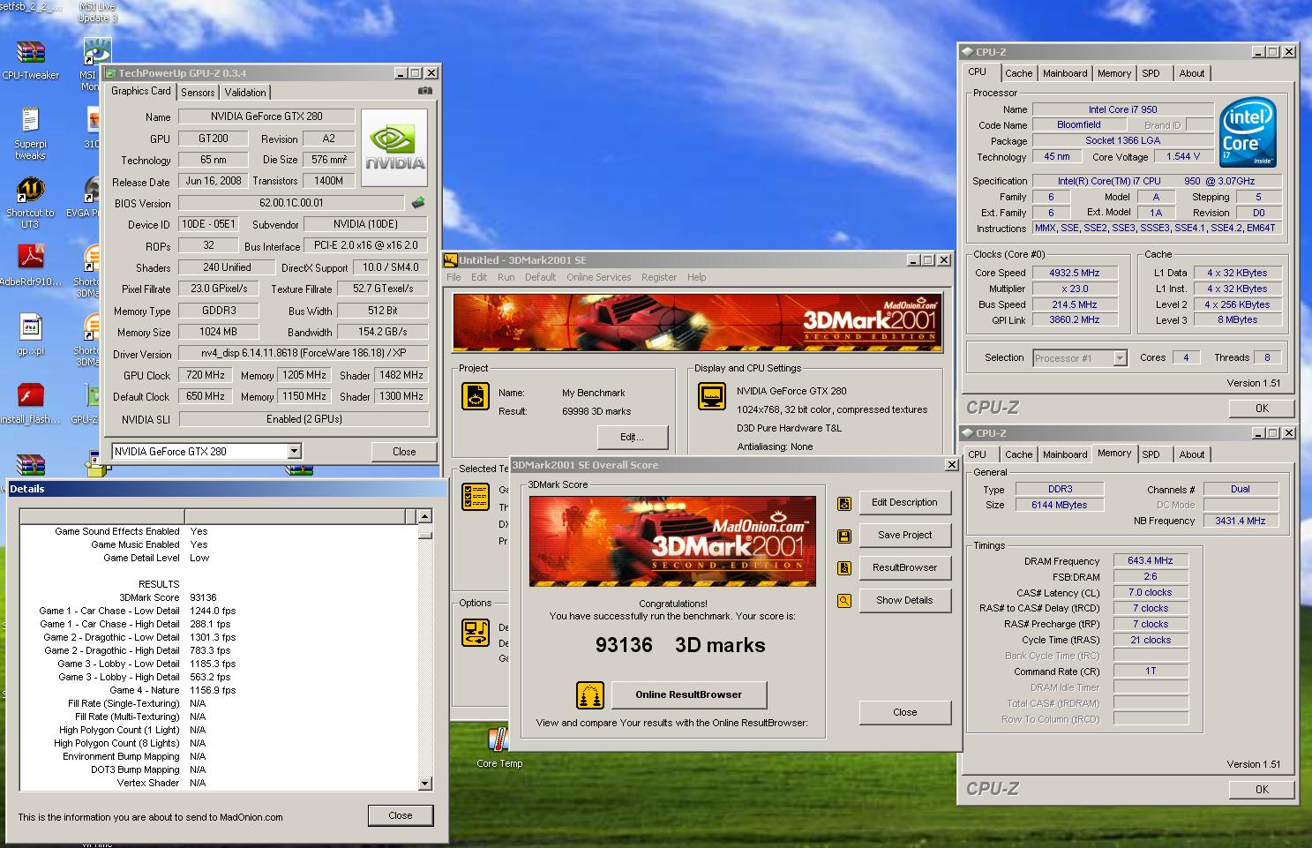The image size is (1312, 848).
Task: Open the About tab in lower CPU-Z window
Action: click(1192, 455)
